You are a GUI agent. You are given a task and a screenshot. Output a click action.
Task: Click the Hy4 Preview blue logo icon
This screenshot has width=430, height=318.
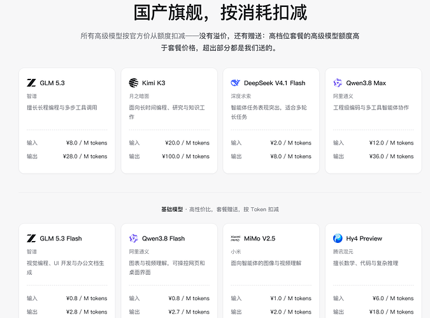[338, 238]
